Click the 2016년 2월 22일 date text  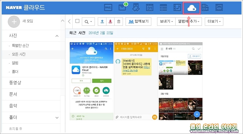tap(101, 33)
